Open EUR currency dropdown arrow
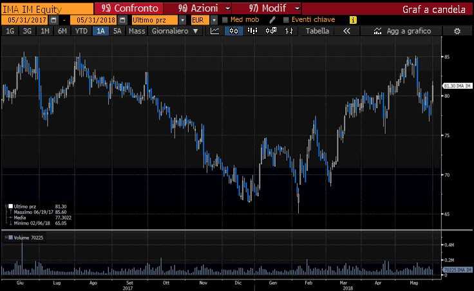The height and width of the screenshot is (291, 474). 214,20
